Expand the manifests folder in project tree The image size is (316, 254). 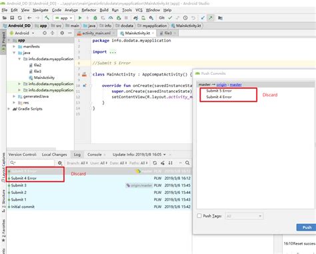(14, 46)
